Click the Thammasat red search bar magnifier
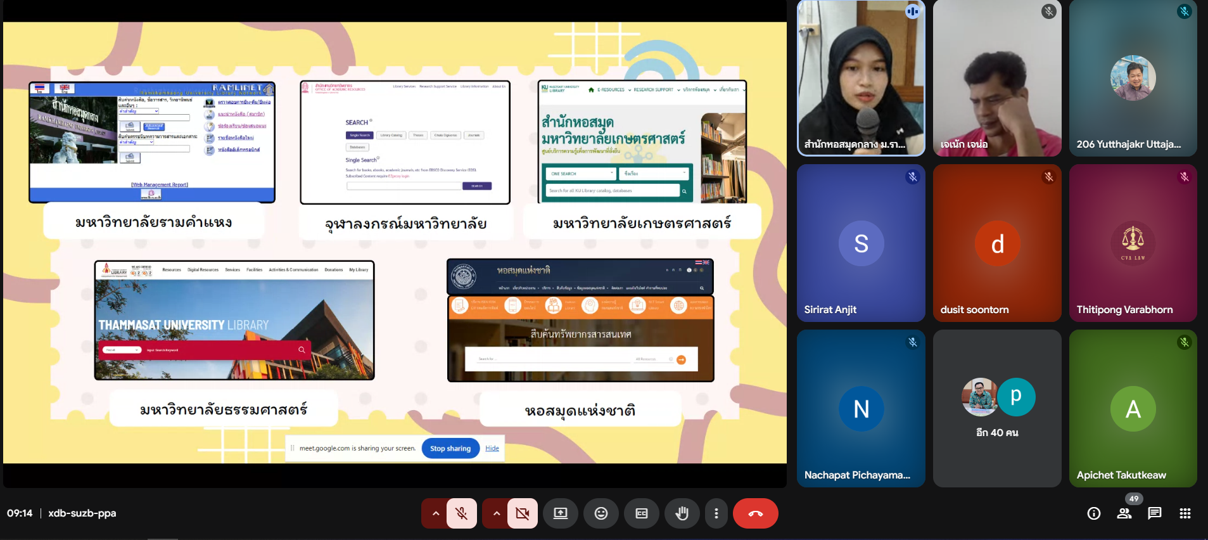1208x540 pixels. (302, 350)
